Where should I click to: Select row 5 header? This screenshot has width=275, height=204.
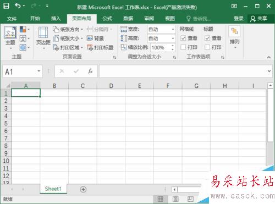tap(5, 123)
